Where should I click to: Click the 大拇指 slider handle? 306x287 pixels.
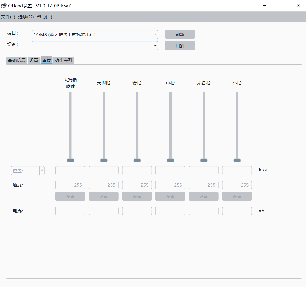[x=104, y=160]
